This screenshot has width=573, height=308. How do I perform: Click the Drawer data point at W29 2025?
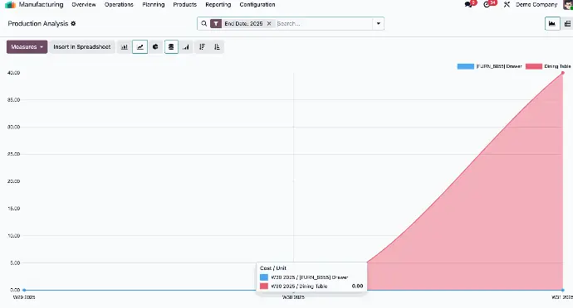point(24,290)
